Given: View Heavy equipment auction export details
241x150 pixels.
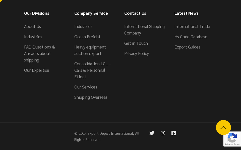Looking at the screenshot, I should (90, 50).
